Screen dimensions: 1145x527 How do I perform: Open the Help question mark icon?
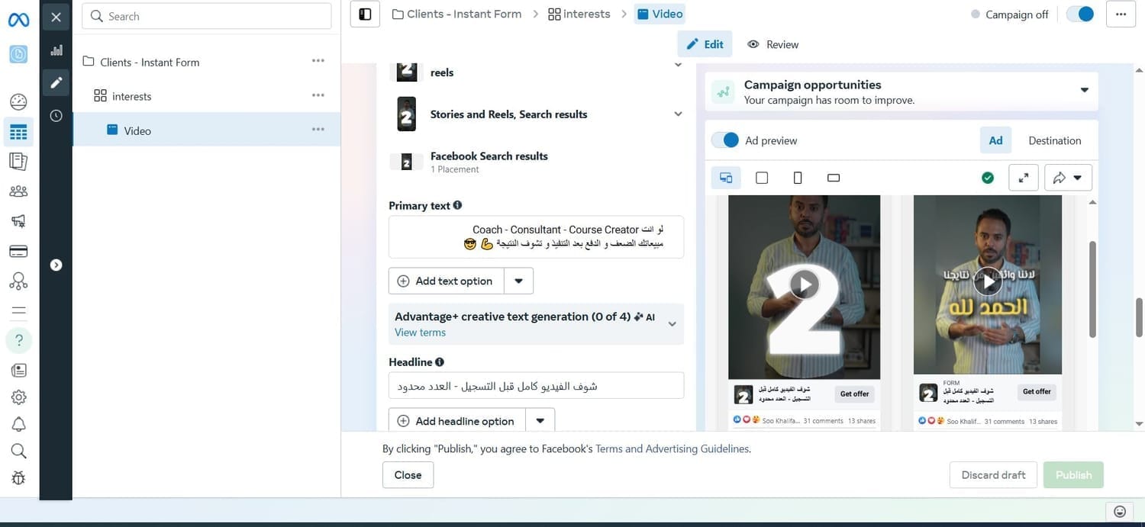pos(18,340)
